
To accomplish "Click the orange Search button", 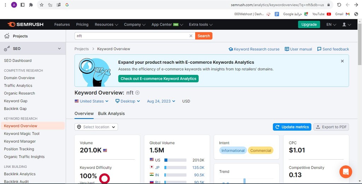I will (204, 36).
